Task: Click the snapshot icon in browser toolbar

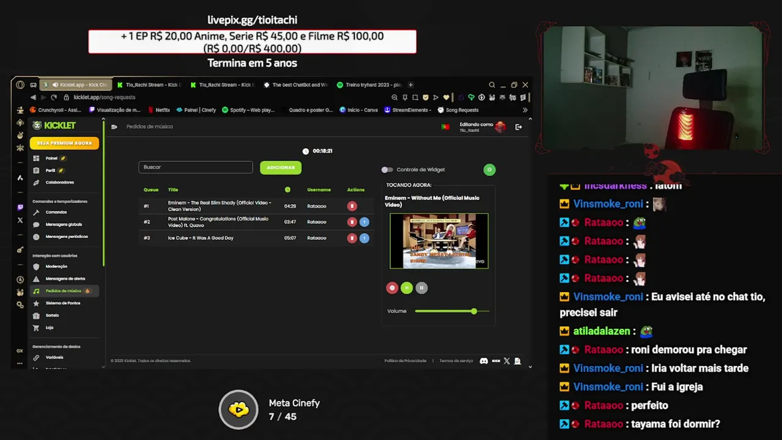Action: pyautogui.click(x=415, y=97)
